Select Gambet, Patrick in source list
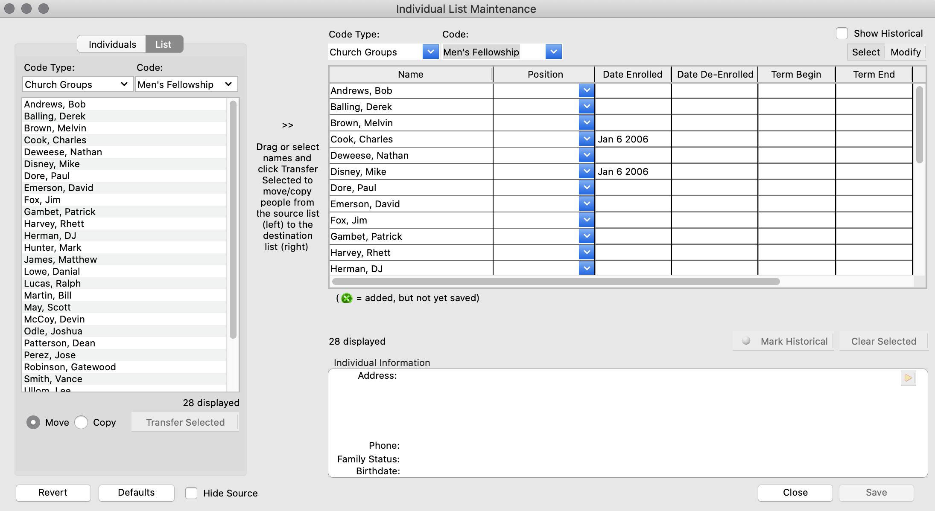 60,212
